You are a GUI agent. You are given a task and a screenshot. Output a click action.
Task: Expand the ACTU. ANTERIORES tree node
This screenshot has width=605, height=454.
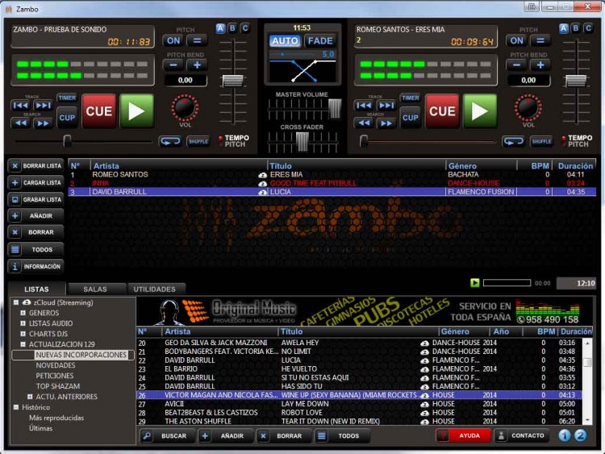point(30,397)
